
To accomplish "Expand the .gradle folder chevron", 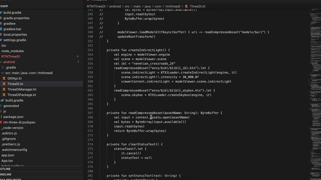I will [x=3, y=67].
